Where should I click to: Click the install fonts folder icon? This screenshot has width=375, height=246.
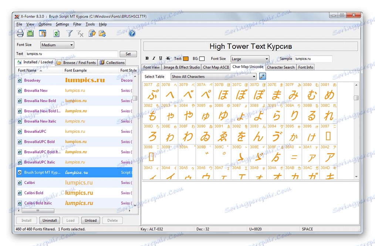[x=92, y=34]
